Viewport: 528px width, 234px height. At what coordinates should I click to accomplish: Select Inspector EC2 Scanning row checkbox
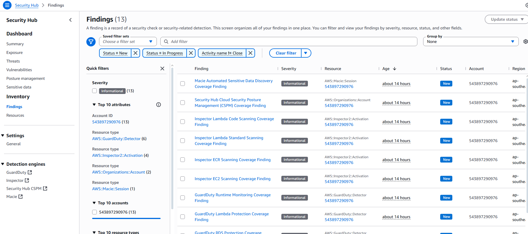(x=183, y=179)
